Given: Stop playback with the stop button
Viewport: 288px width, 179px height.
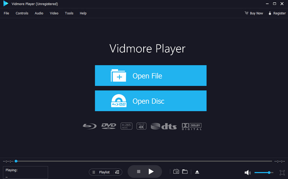Looking at the screenshot, I should click(x=139, y=172).
